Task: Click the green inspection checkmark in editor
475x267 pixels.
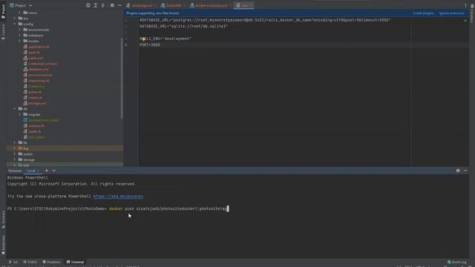Action: pos(465,20)
